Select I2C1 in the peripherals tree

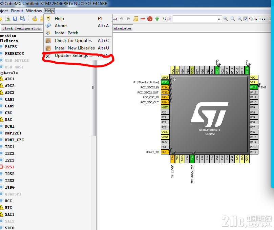coord(9,147)
